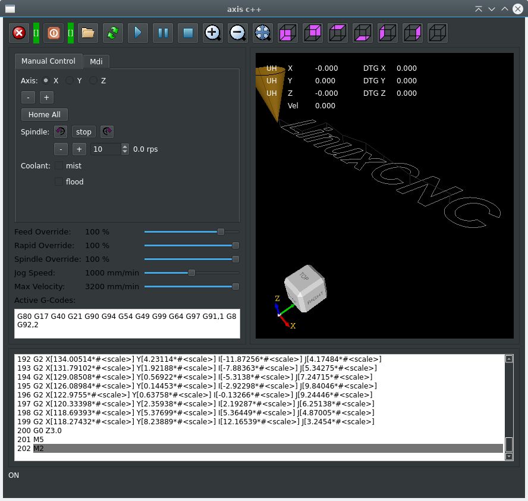The height and width of the screenshot is (501, 528).
Task: Jog the axis positive with the plus button
Action: (x=46, y=98)
